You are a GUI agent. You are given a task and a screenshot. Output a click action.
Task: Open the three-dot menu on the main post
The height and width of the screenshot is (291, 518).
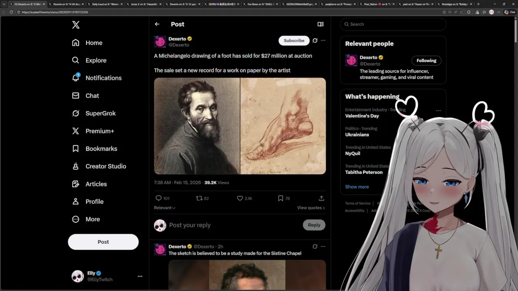(323, 40)
